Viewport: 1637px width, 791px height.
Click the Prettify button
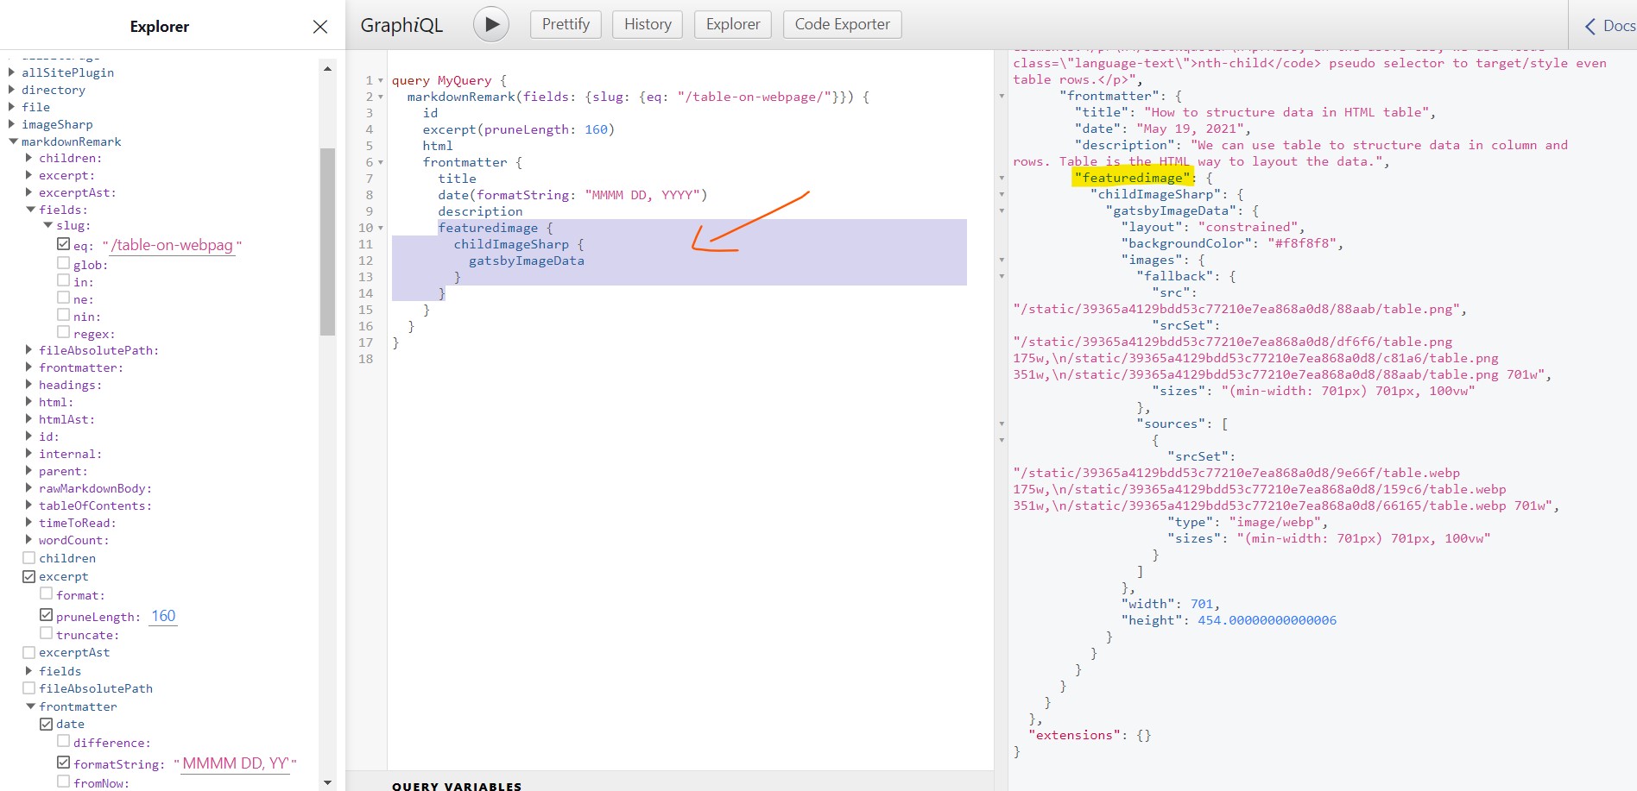tap(566, 24)
